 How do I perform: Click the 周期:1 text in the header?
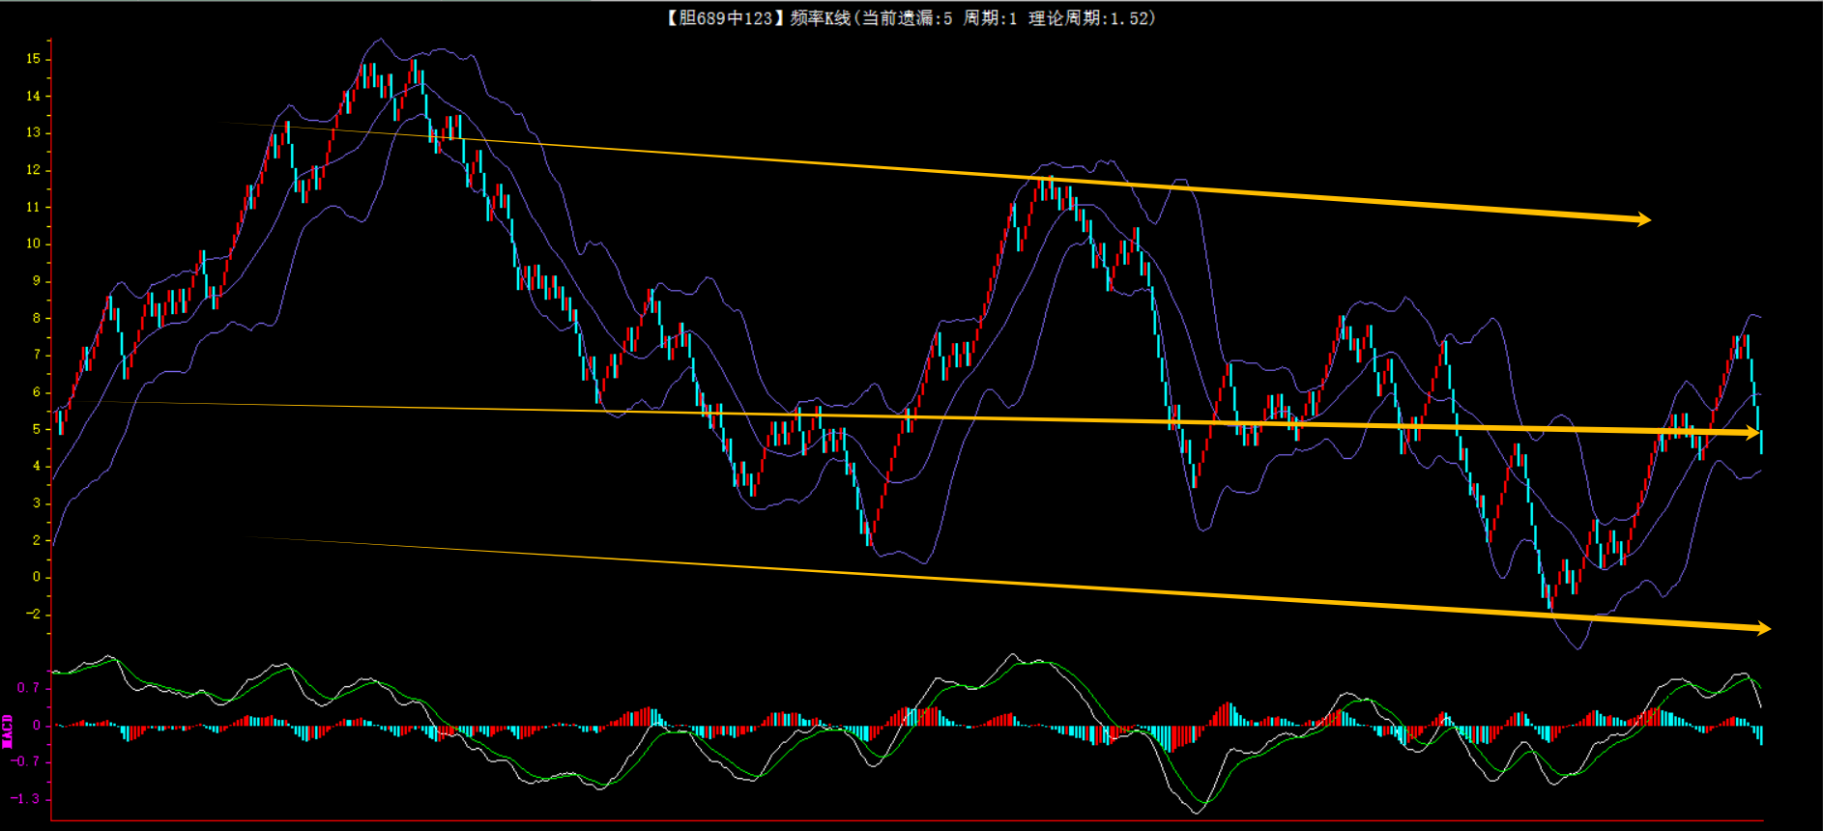pyautogui.click(x=990, y=18)
